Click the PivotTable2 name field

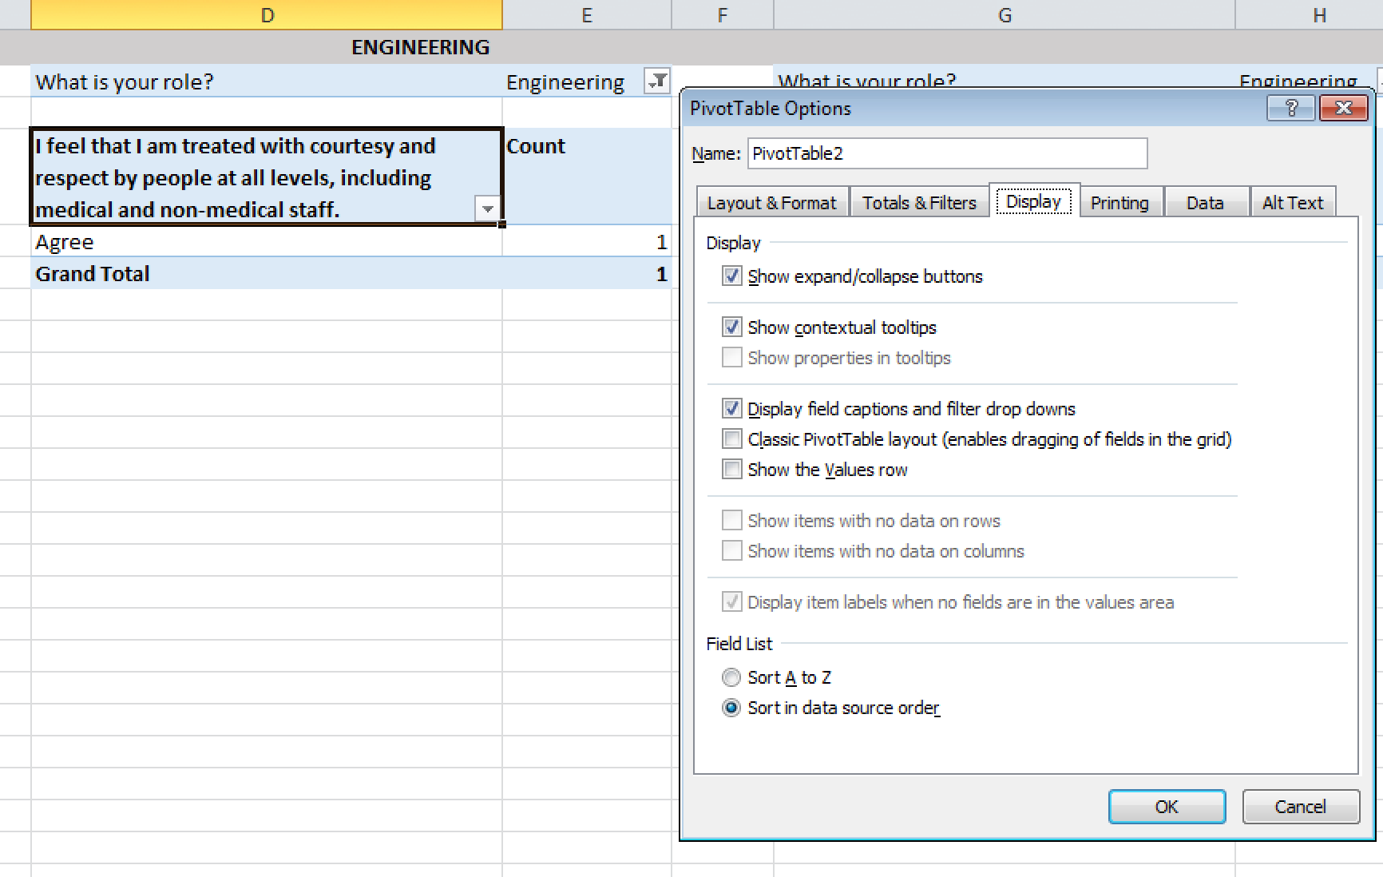946,153
